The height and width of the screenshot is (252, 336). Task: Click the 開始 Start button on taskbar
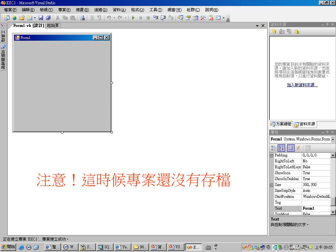8,247
